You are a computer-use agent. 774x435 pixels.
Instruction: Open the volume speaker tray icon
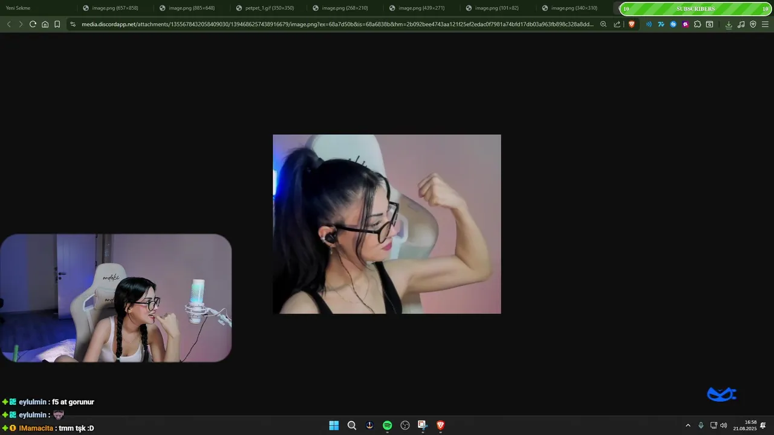[724, 425]
